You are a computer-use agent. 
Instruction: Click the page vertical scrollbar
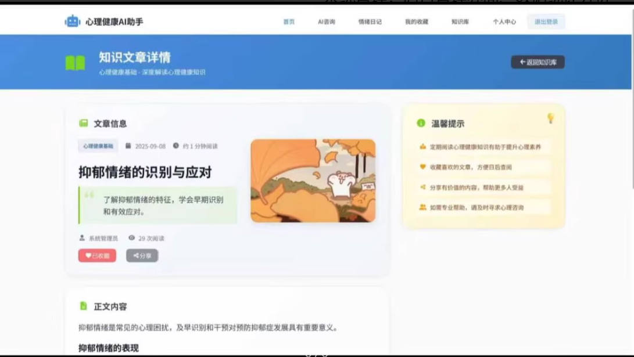(x=632, y=99)
